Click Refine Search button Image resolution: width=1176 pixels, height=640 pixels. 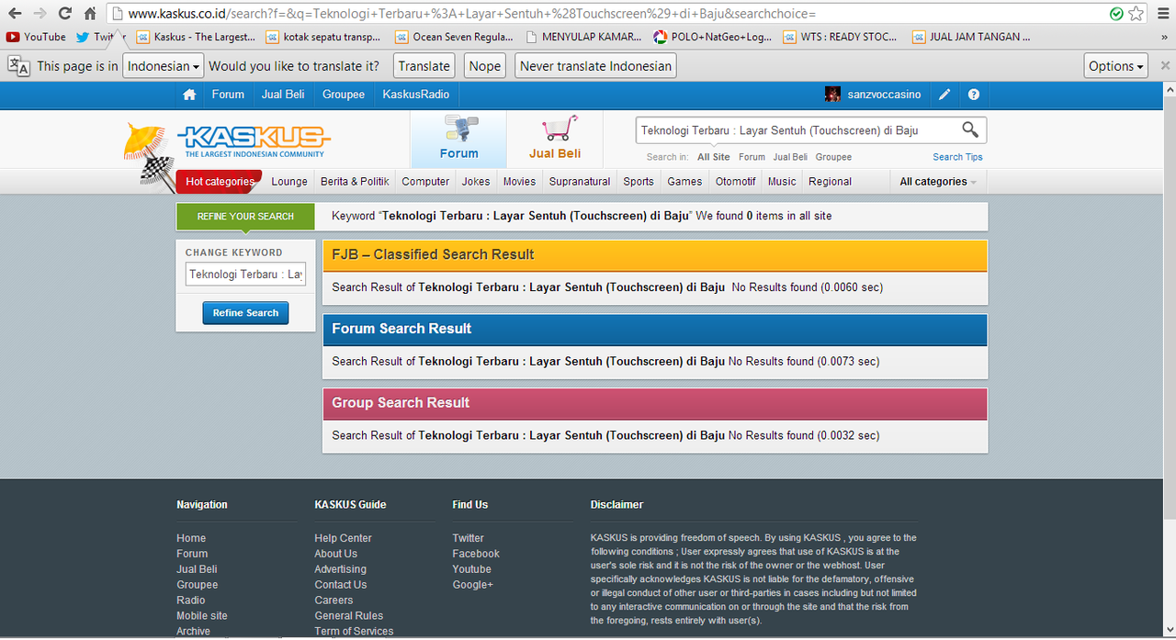[x=245, y=313]
